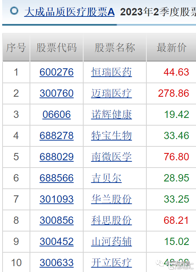
Task: View 诺辉健康 stock details
Action: pyautogui.click(x=111, y=115)
